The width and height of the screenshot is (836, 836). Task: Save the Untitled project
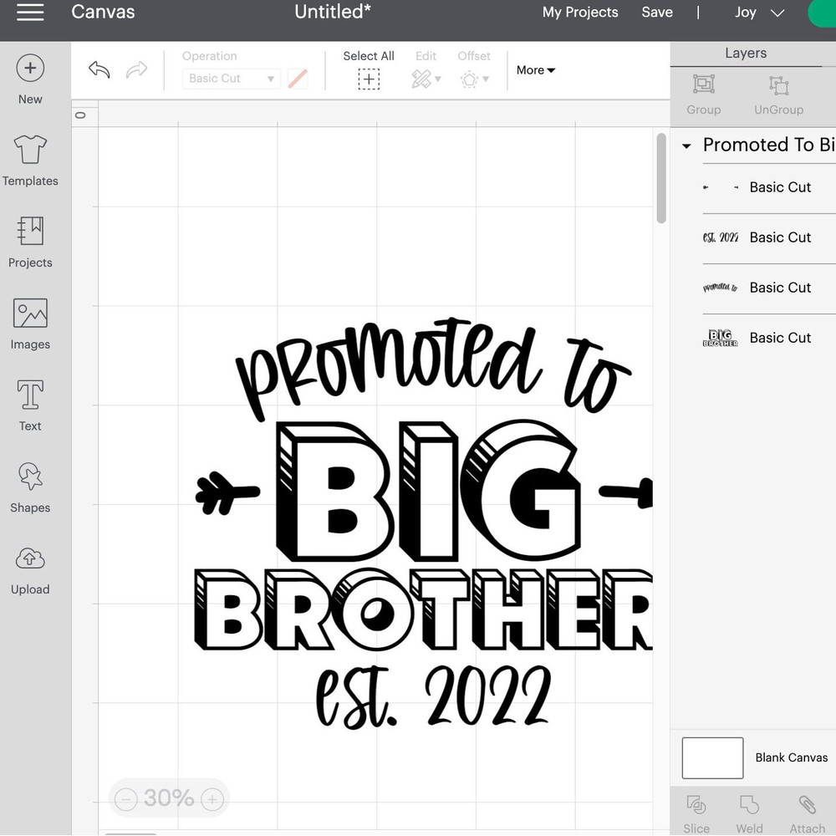pos(657,13)
